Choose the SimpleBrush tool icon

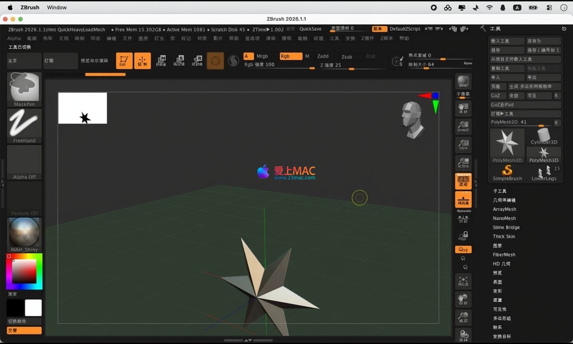[507, 172]
